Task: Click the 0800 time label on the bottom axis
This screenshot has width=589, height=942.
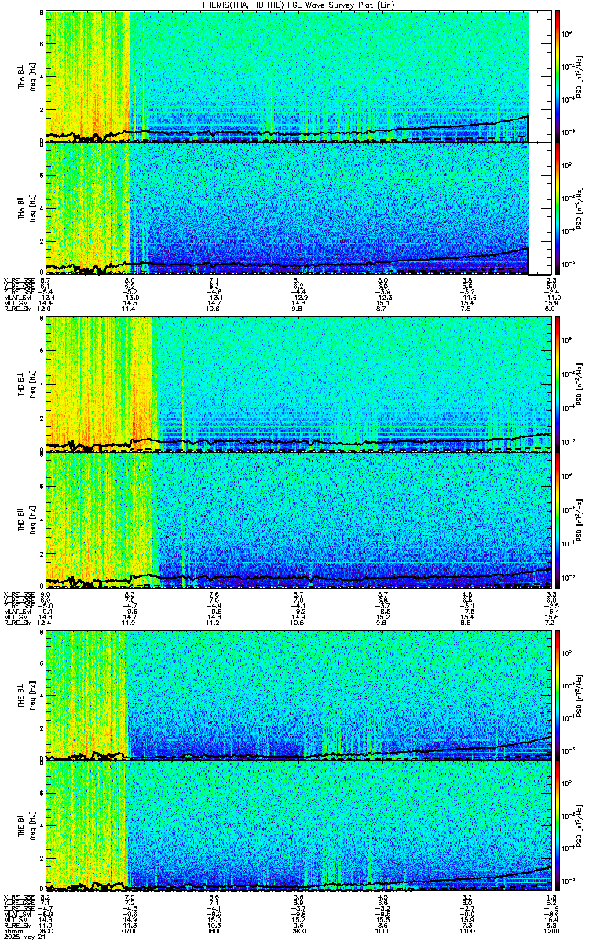Action: pyautogui.click(x=214, y=930)
